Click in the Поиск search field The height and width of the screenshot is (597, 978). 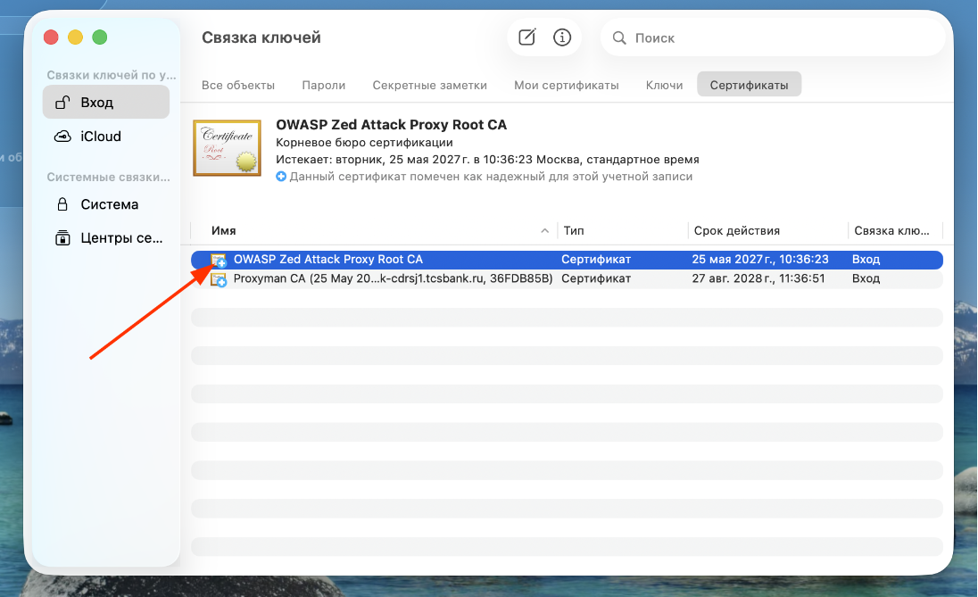tap(773, 38)
